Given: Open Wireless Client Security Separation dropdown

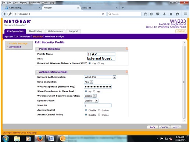Looking at the screenshot, I should 90,96.
